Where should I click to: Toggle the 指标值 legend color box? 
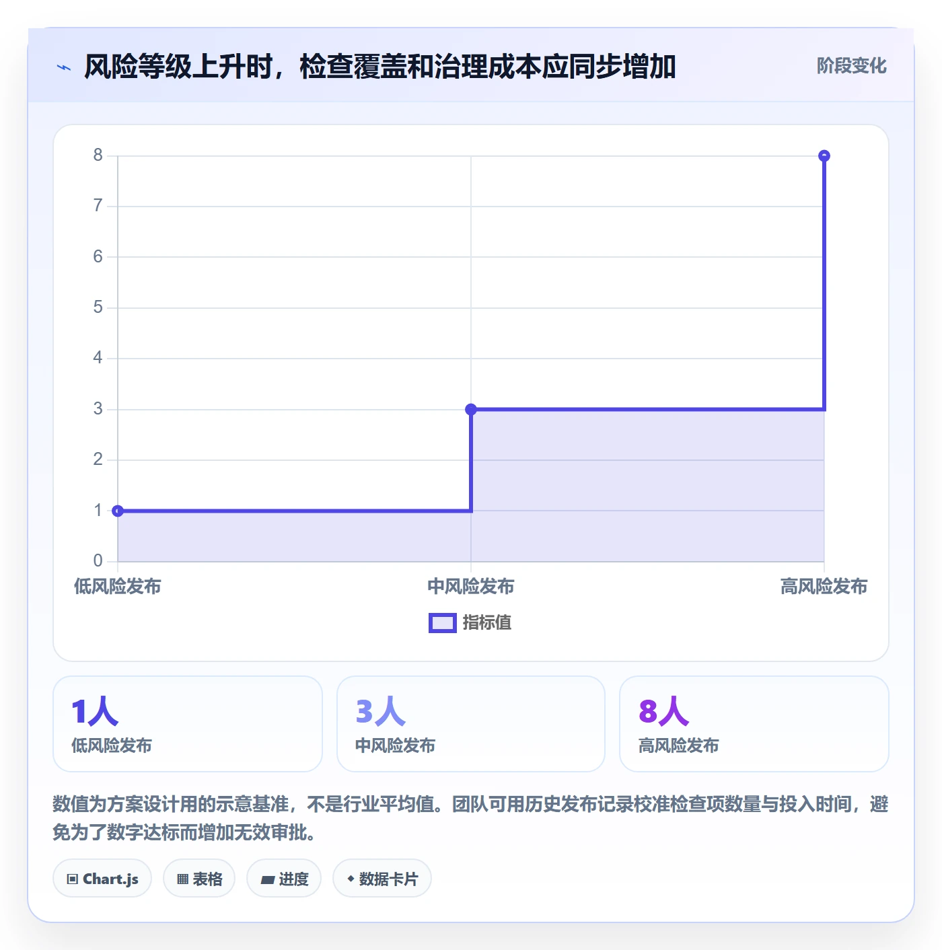coord(443,623)
